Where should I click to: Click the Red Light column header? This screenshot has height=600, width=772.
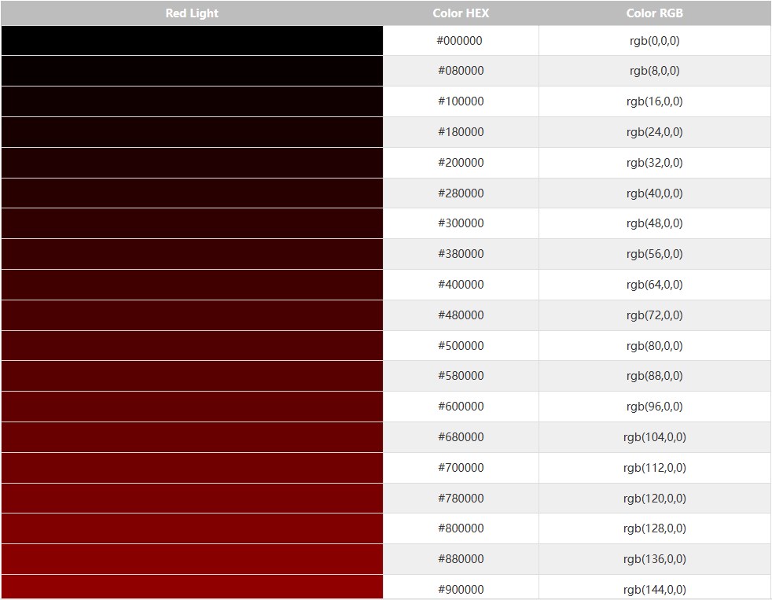192,13
